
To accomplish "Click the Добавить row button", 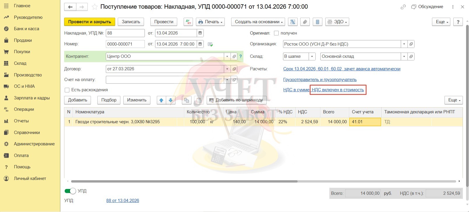I will tap(78, 100).
